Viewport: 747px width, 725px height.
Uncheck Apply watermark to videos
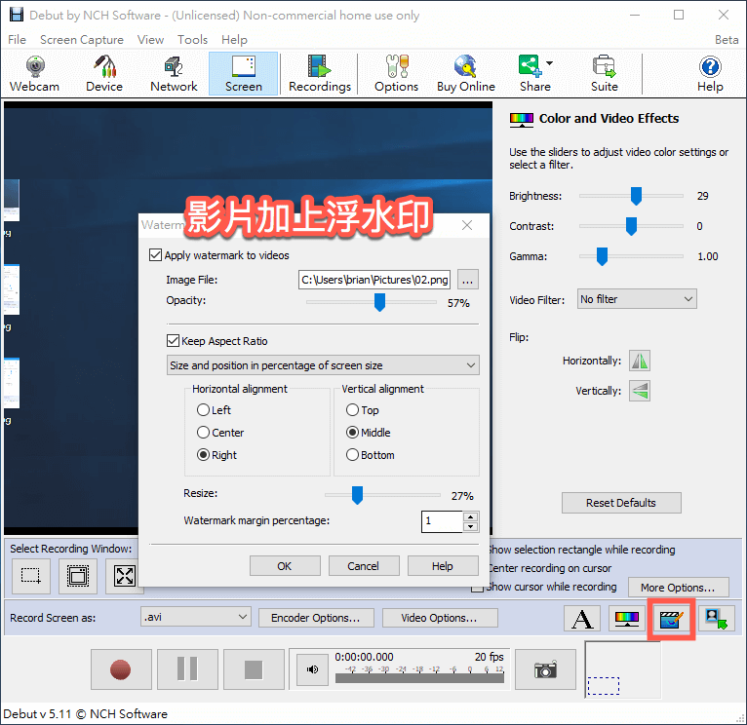point(156,255)
